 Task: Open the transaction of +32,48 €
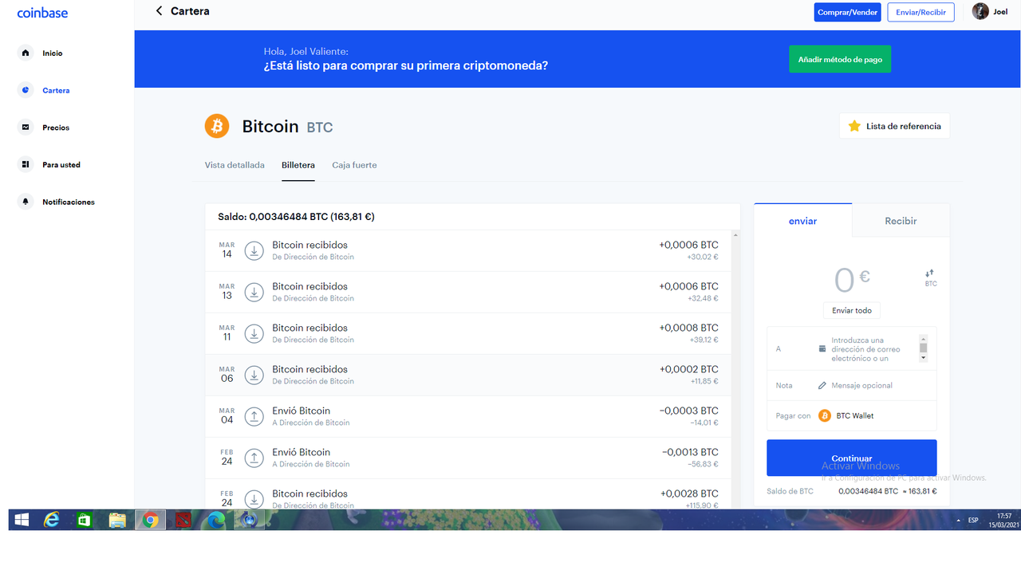click(x=469, y=292)
